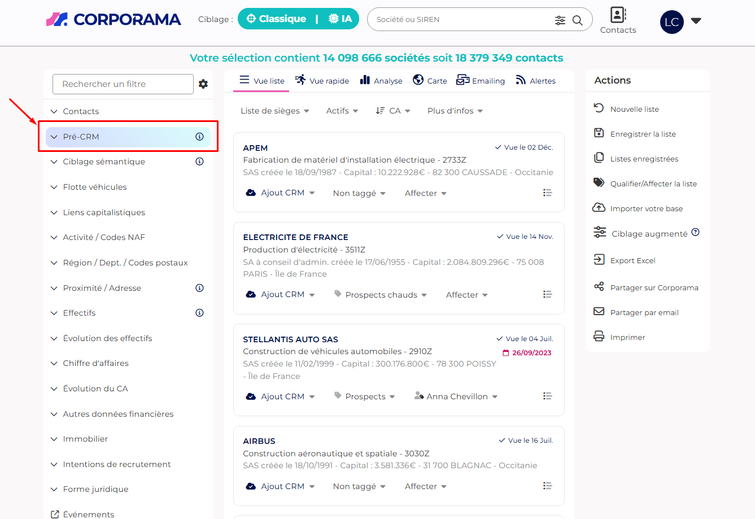Open the Prospects chauds tag dropdown
Image resolution: width=755 pixels, height=519 pixels.
(381, 295)
